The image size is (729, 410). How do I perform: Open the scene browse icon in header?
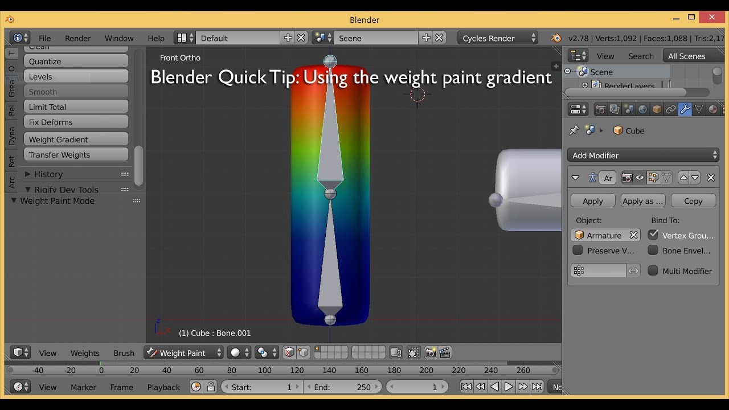[x=323, y=38]
